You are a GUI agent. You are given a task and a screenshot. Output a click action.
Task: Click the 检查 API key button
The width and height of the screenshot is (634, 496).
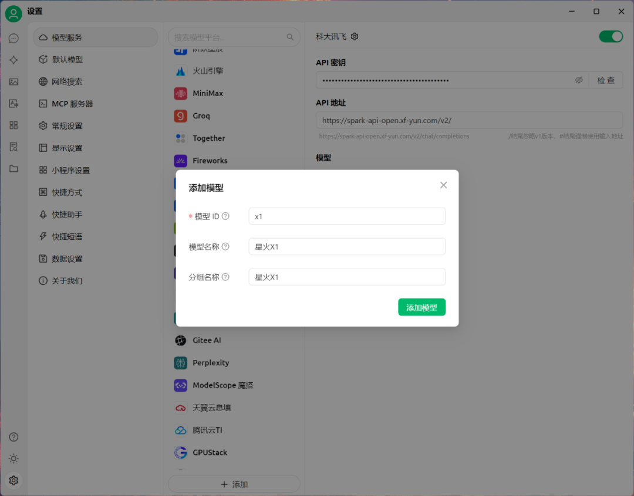pos(606,80)
